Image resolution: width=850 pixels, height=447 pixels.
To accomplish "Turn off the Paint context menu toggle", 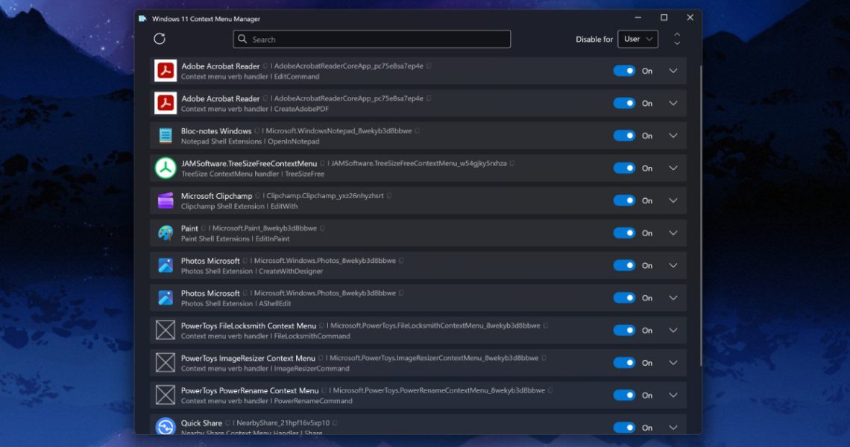I will [624, 233].
